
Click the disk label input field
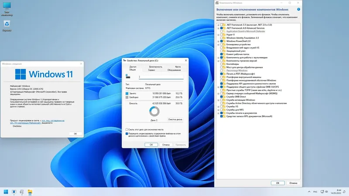point(161,77)
